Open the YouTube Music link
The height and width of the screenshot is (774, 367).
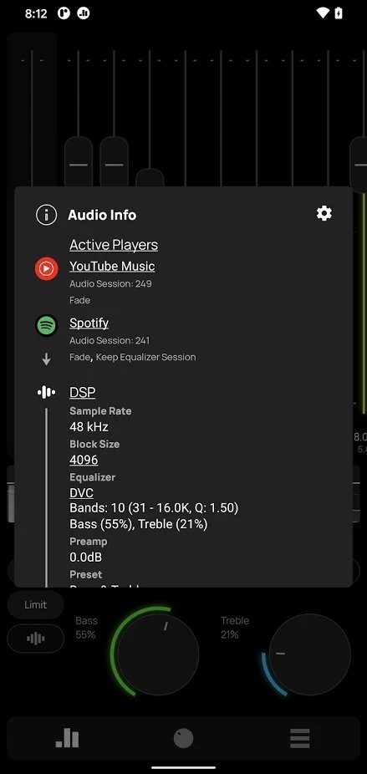tap(112, 266)
